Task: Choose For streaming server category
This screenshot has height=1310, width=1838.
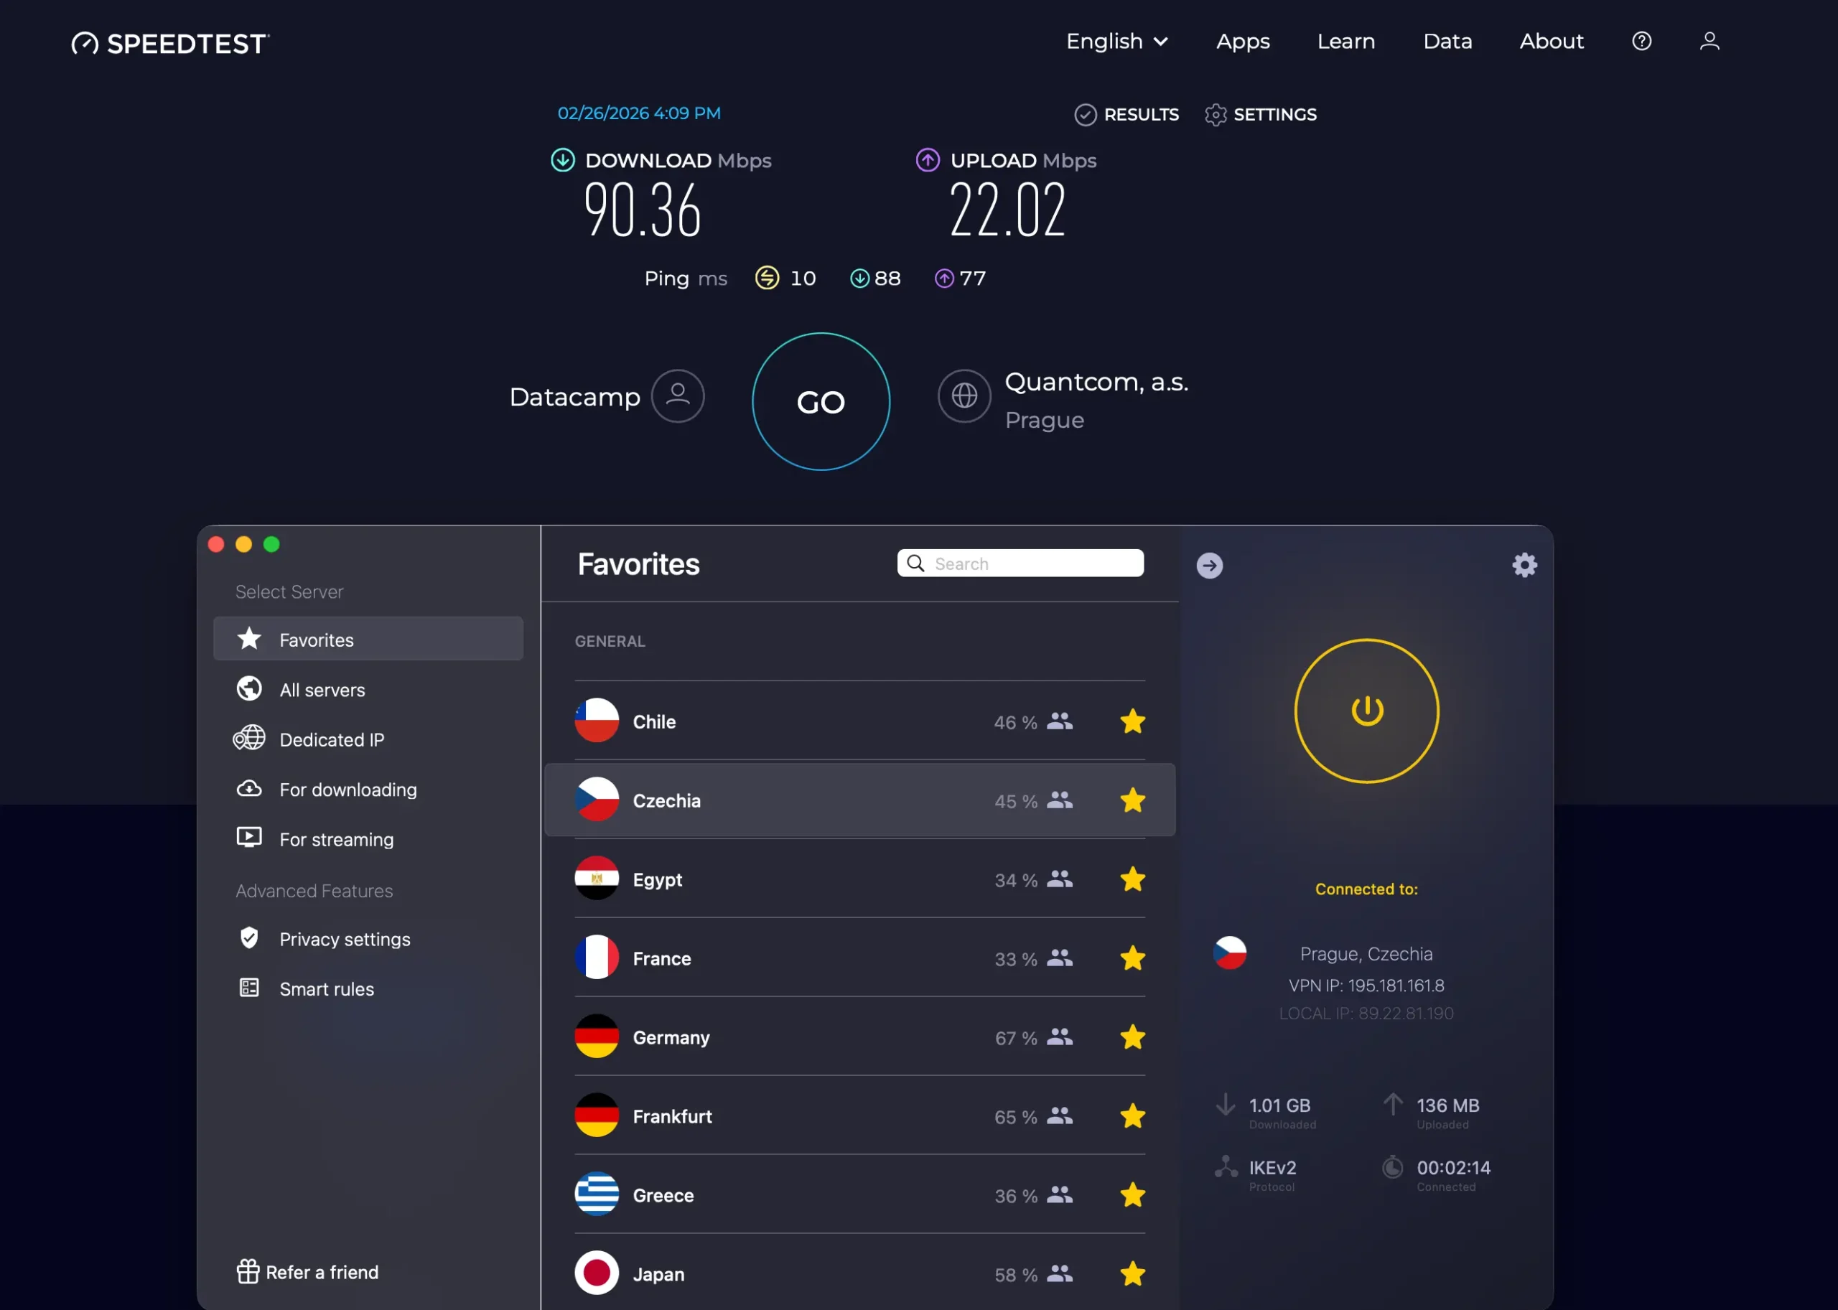Action: tap(337, 839)
